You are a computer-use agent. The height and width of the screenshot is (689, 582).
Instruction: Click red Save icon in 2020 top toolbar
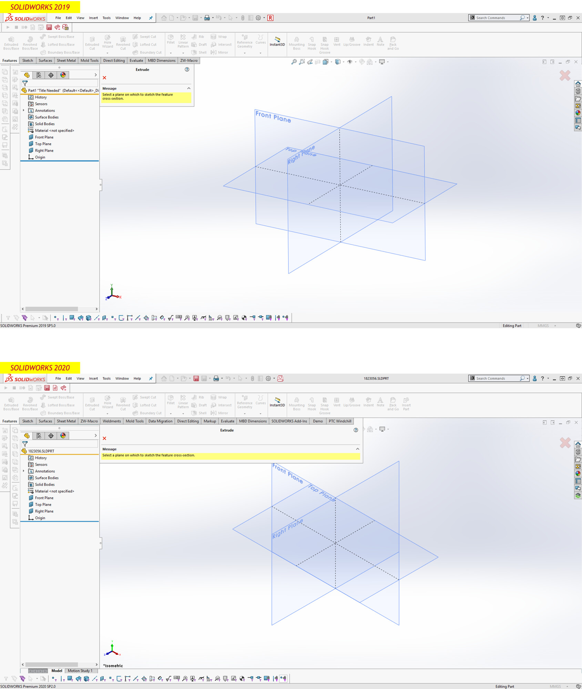pos(196,378)
